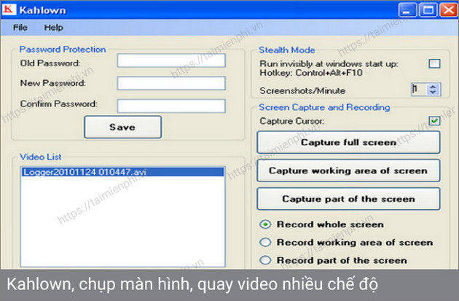Uncheck the Capture Cursor checkbox
This screenshot has height=301, width=459.
(434, 121)
